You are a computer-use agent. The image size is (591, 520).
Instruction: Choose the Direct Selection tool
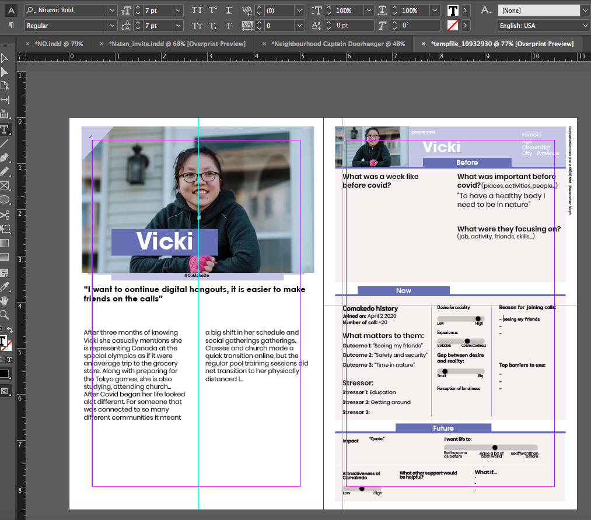pos(5,72)
